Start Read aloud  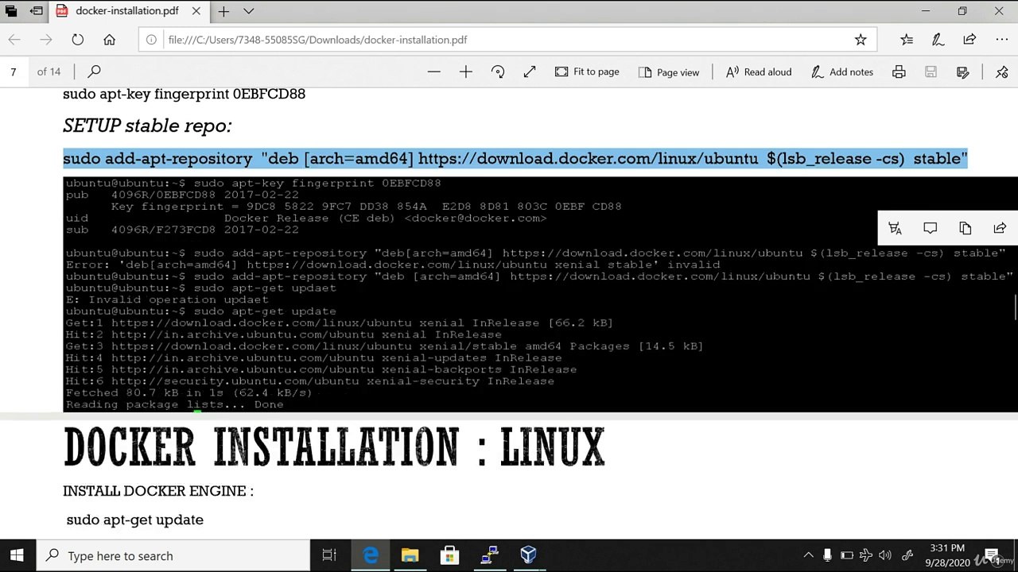point(759,71)
